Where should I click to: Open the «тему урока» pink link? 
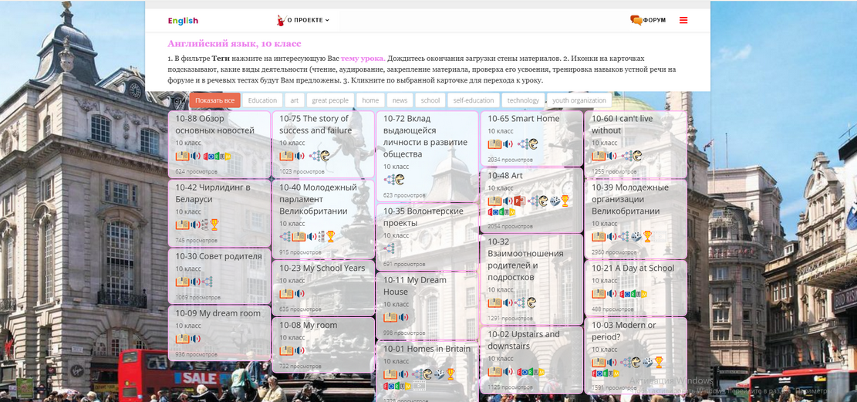point(363,59)
